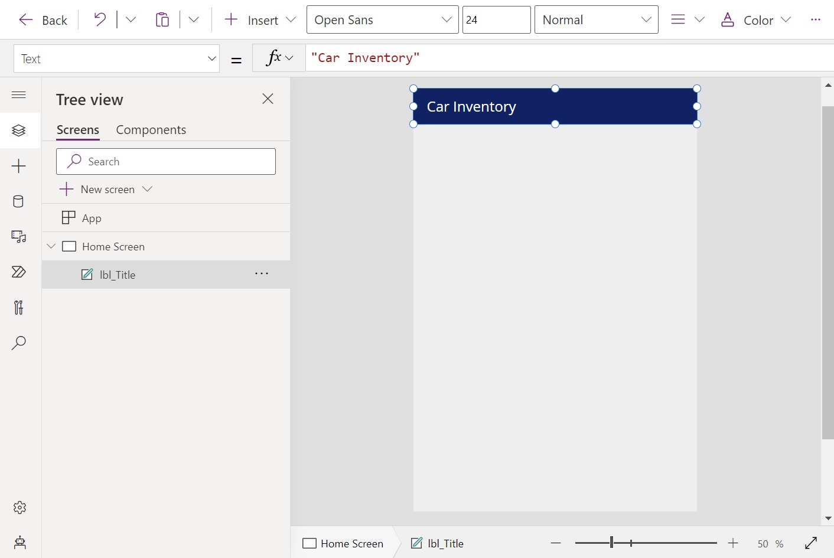Expand the New screen dropdown chevron

(147, 189)
